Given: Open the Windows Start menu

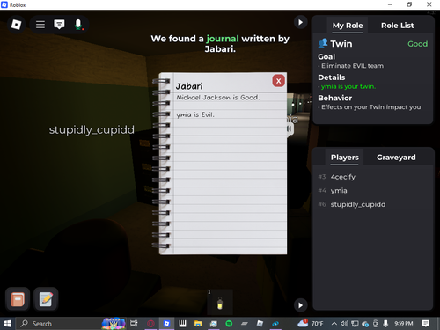Looking at the screenshot, I should (8, 324).
